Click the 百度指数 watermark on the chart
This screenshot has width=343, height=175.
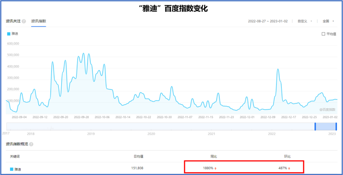327,110
